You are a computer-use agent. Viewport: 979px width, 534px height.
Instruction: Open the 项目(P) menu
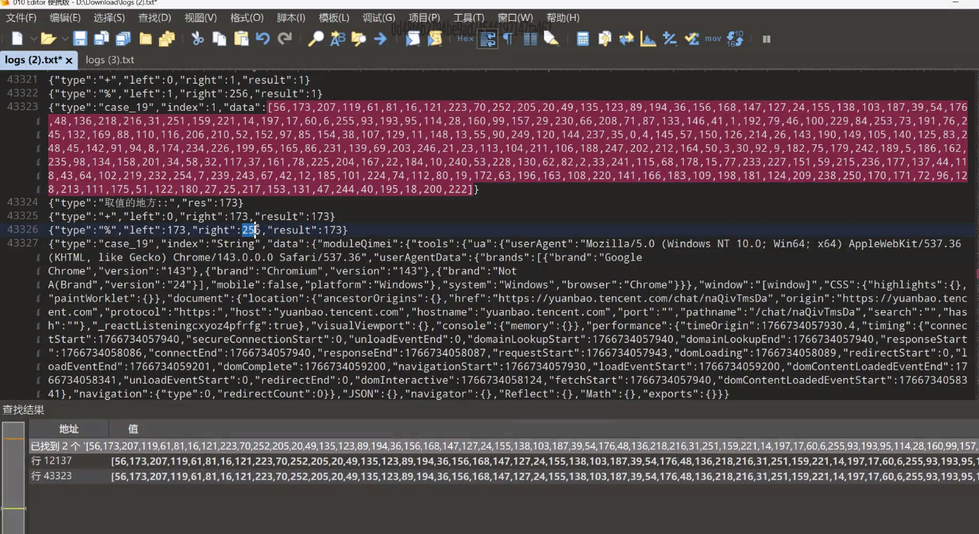pos(424,18)
